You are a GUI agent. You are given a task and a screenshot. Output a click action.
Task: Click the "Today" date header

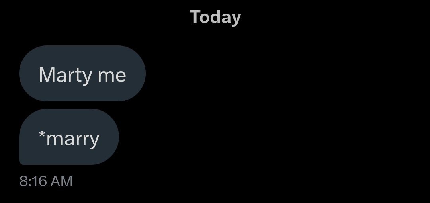click(215, 18)
